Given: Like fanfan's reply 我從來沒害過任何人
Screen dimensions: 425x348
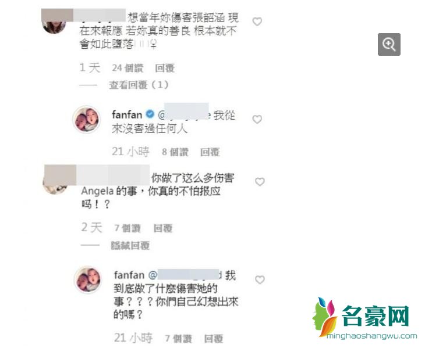Looking at the screenshot, I should coord(257,119).
